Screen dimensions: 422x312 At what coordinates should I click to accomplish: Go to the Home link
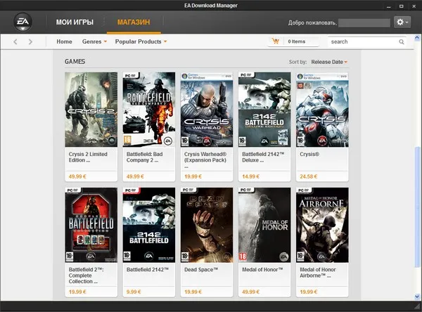click(x=64, y=42)
